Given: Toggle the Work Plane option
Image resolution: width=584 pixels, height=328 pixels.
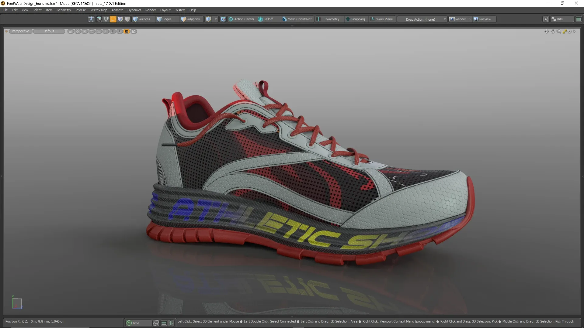Looking at the screenshot, I should coord(382,19).
